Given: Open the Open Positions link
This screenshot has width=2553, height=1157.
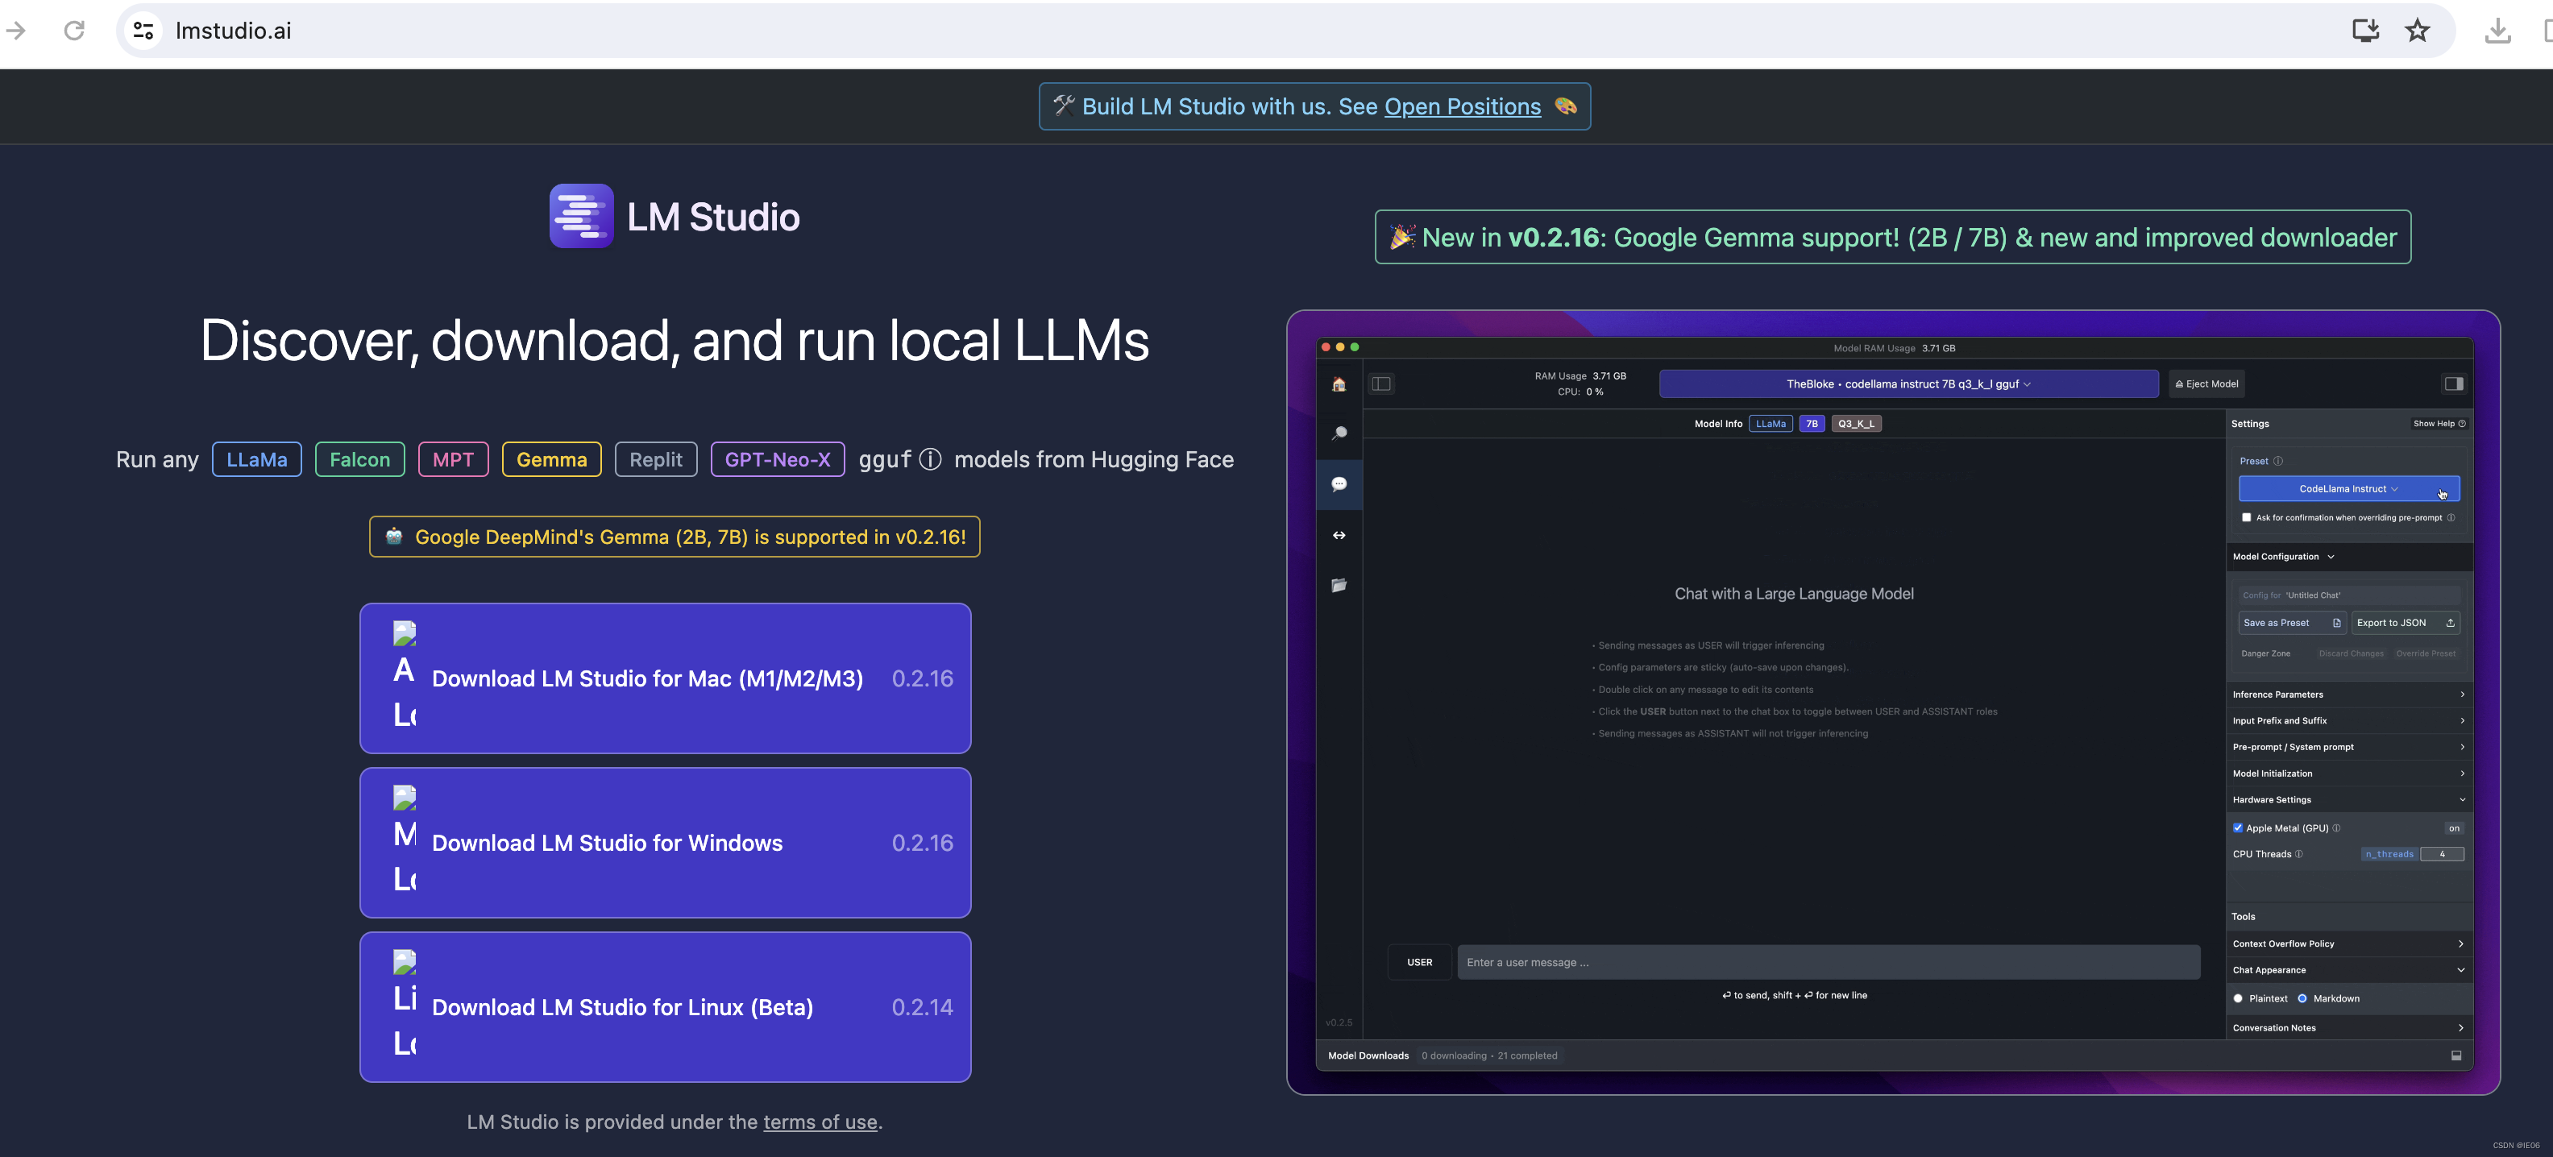Looking at the screenshot, I should coord(1462,106).
